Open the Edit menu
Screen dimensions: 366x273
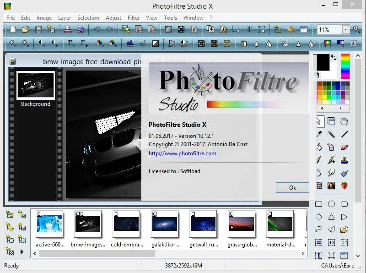click(26, 18)
